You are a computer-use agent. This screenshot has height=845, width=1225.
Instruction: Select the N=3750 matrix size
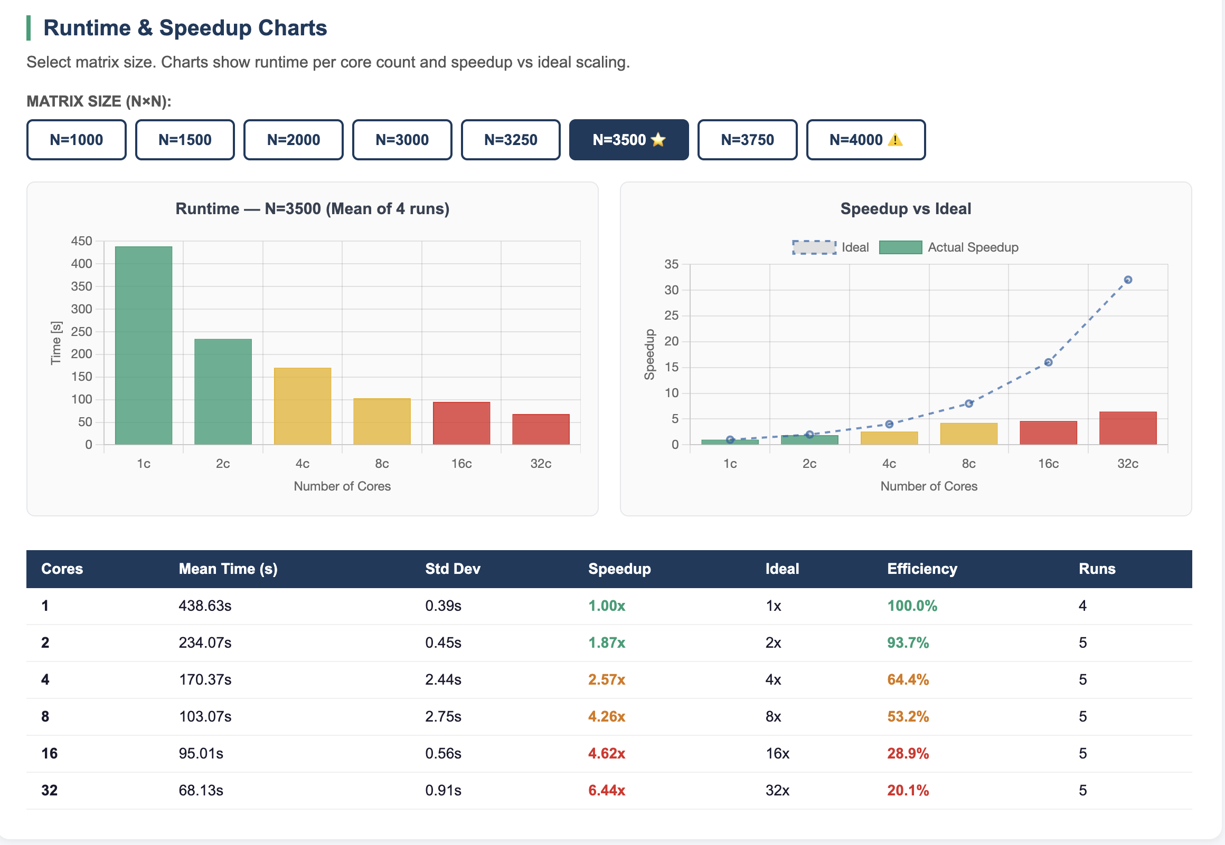click(748, 140)
